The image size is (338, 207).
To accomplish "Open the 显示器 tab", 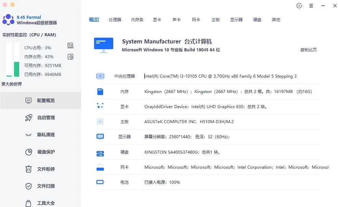I will click(x=237, y=20).
